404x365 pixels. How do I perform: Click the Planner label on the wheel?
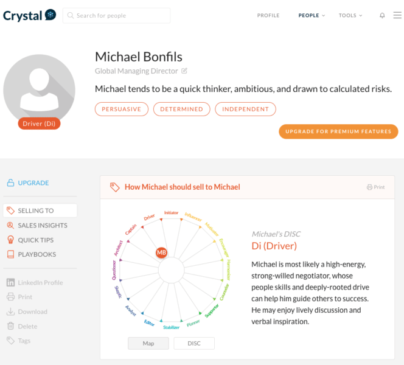[193, 323]
